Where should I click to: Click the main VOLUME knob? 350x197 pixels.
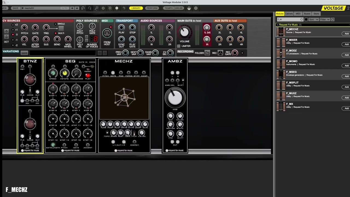coord(185,32)
